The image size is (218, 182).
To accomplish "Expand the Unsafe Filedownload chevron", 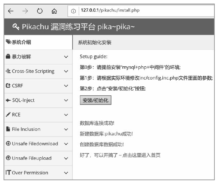I will [x=66, y=144].
